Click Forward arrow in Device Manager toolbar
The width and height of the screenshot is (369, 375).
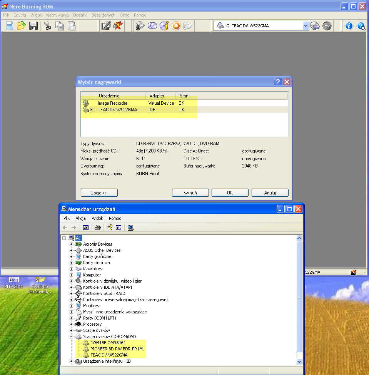[74, 228]
